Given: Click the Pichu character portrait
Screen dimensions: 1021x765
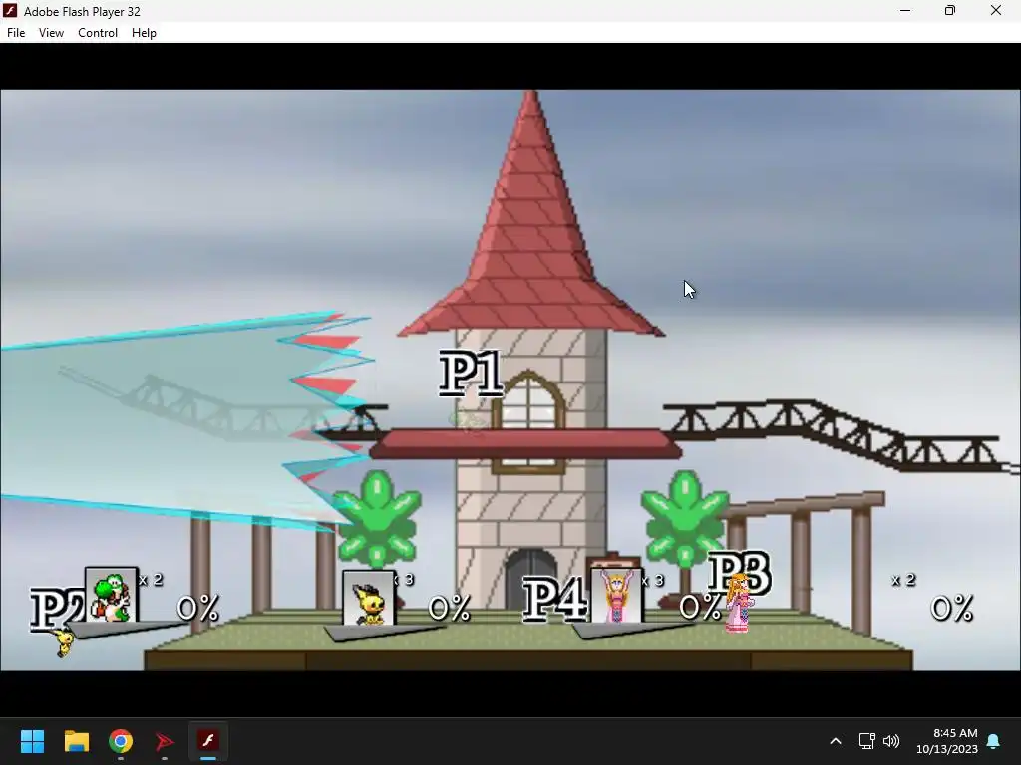Looking at the screenshot, I should tap(369, 598).
